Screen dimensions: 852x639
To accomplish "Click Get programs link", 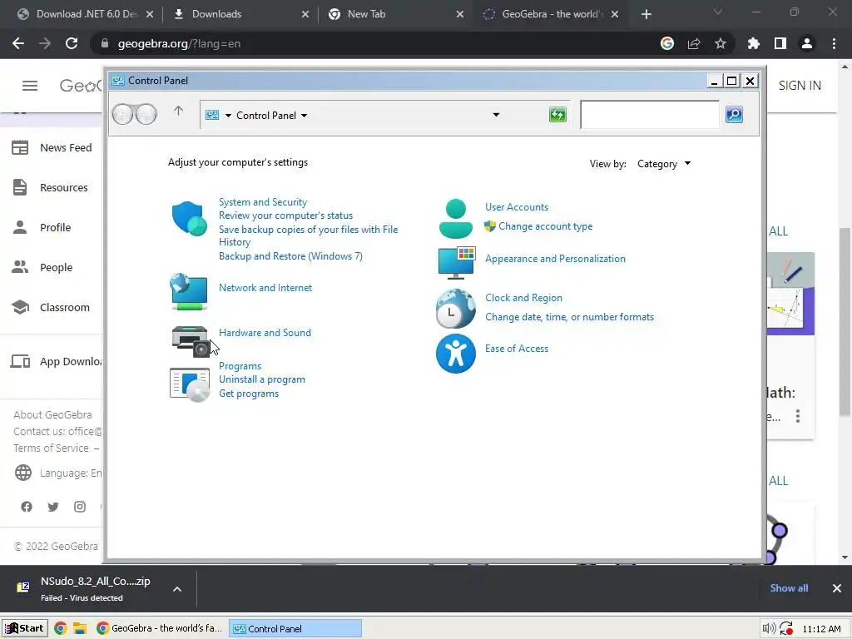I will click(249, 394).
